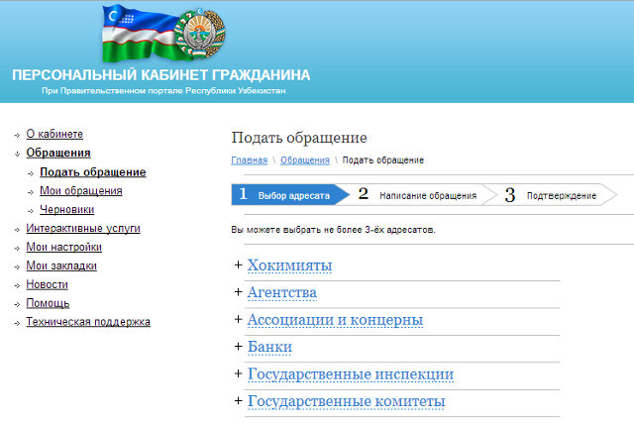The height and width of the screenshot is (423, 634).
Task: Open Техническая поддержка link
Action: coord(88,322)
